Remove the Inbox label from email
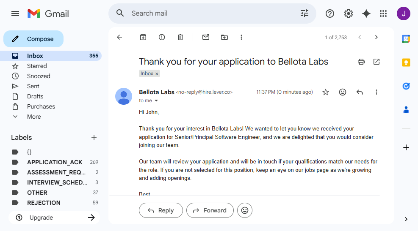418x231 pixels. pos(157,74)
